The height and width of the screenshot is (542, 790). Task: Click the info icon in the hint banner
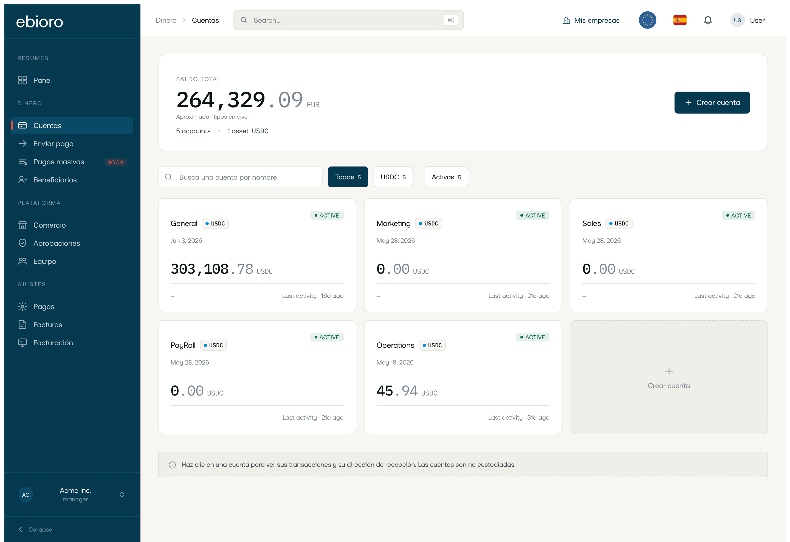[172, 465]
